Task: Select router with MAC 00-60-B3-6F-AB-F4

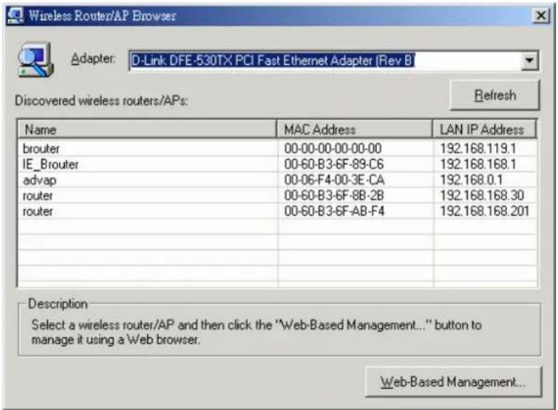Action: pyautogui.click(x=277, y=211)
